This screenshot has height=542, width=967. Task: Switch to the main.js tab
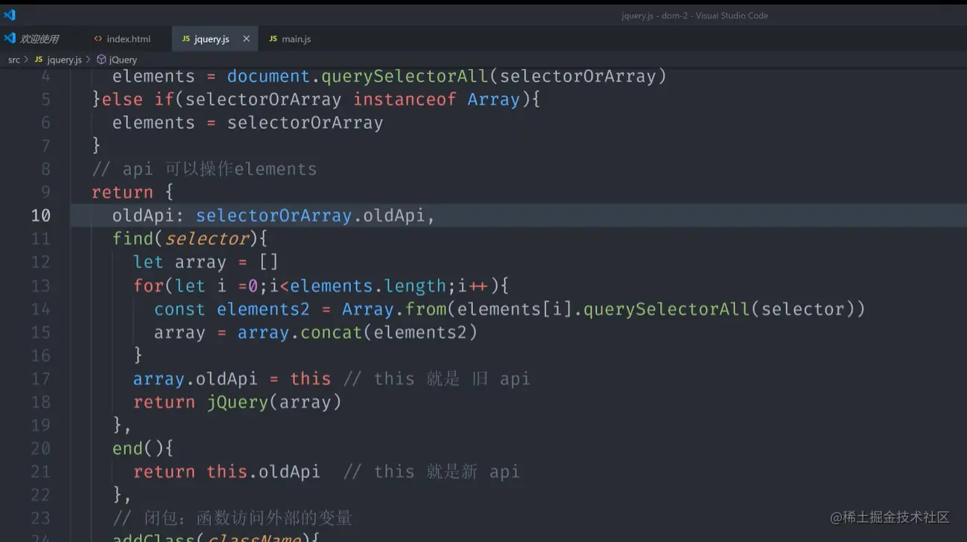tap(290, 39)
